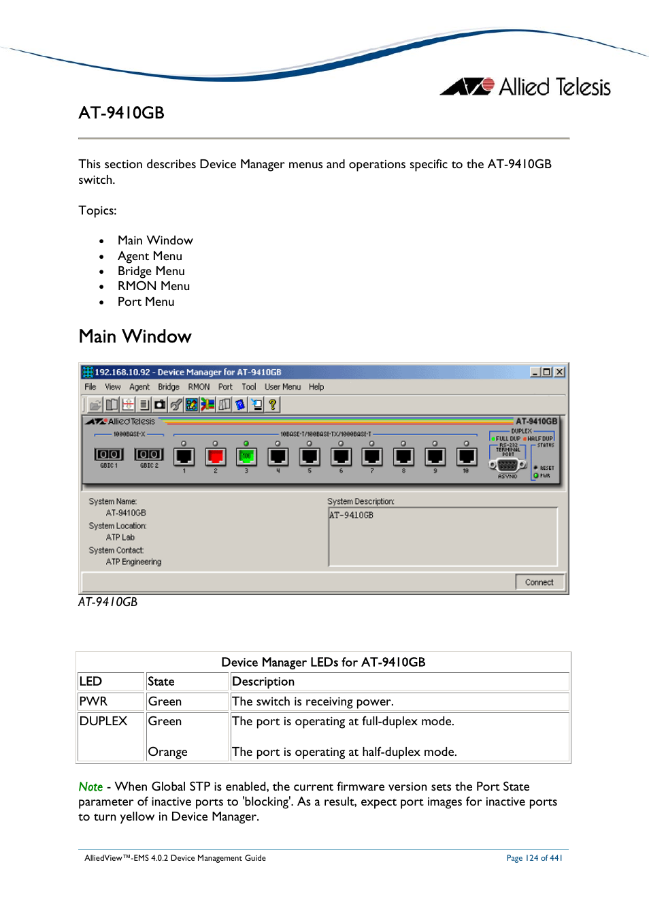Open the Bridge menu

pos(169,387)
